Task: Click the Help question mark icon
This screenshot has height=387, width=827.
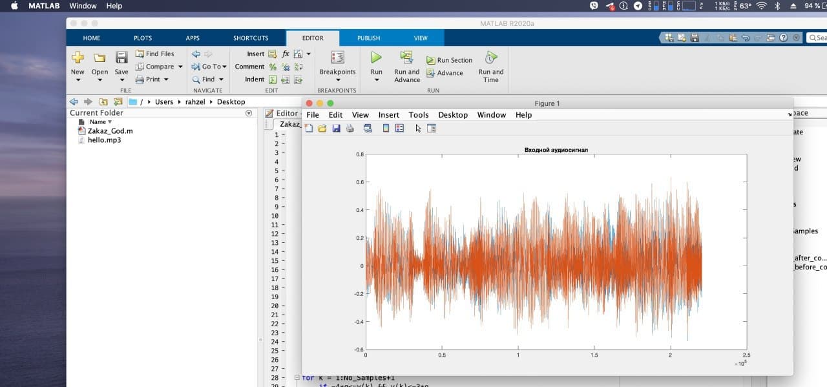Action: [782, 38]
